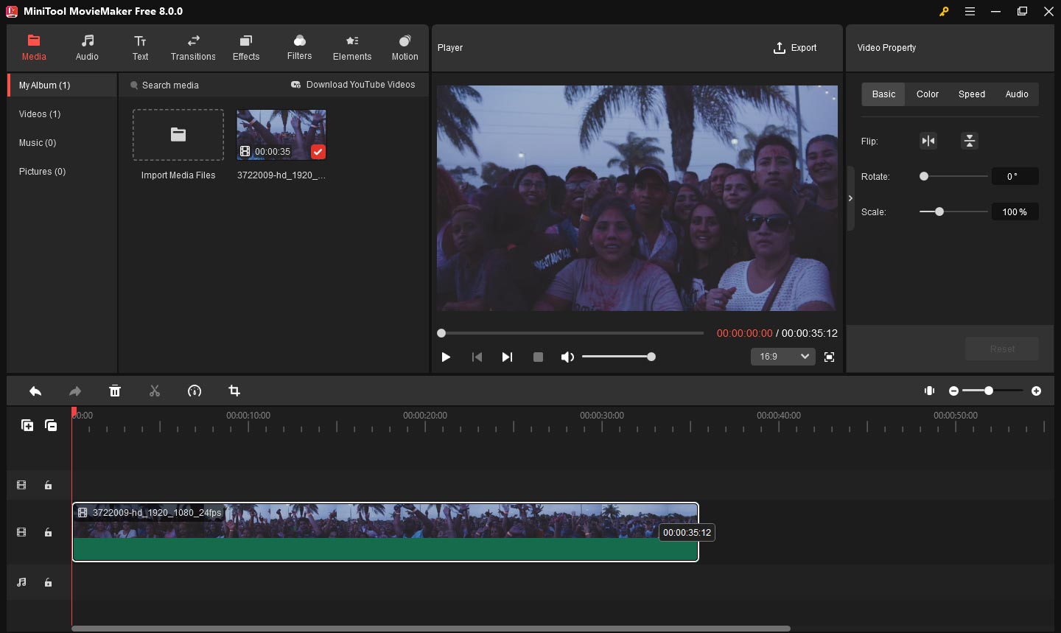Switch to the Text tab

140,48
